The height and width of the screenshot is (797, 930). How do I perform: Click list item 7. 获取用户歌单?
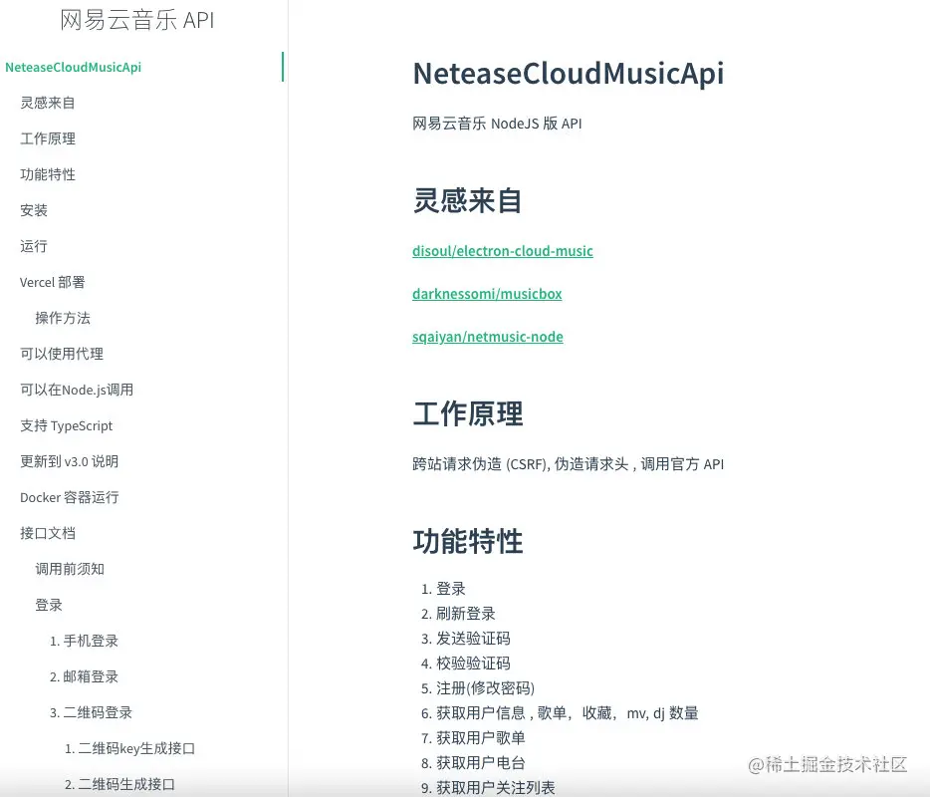[x=473, y=738]
